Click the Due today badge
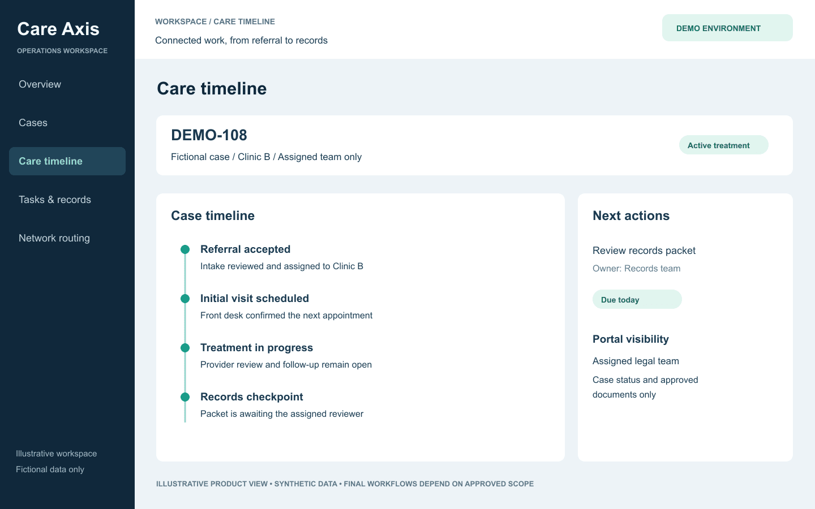815x509 pixels. pyautogui.click(x=637, y=299)
